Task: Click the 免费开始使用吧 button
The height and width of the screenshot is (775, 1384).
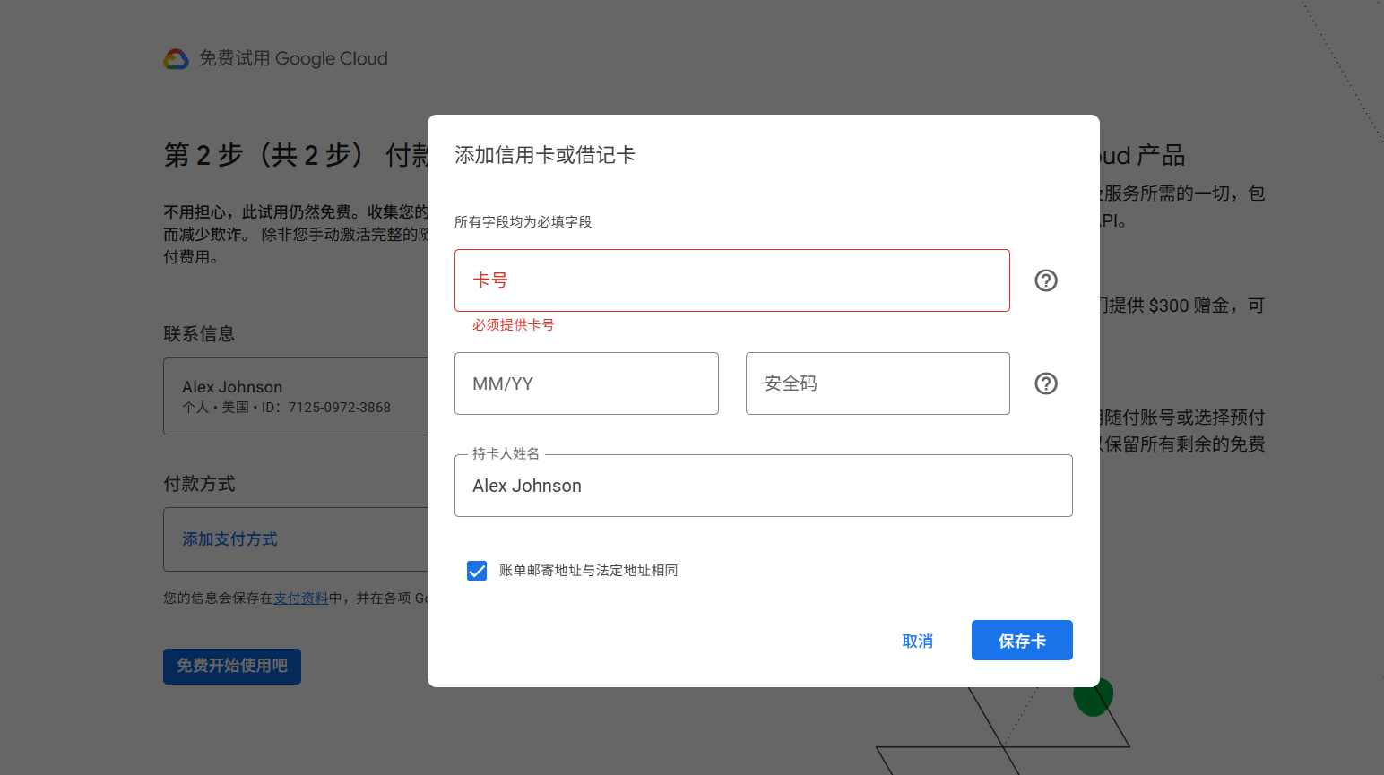Action: point(231,666)
